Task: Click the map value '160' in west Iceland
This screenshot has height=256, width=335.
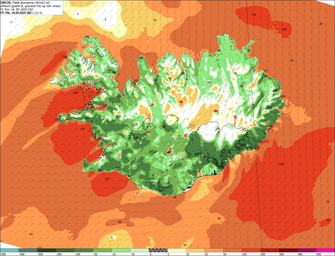Action: (x=104, y=105)
